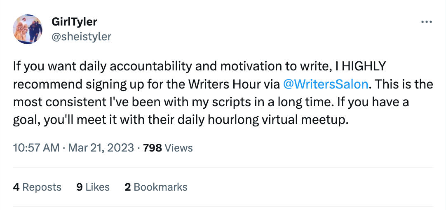
Task: Click the 10:57 AM timestamp
Action: (36, 147)
